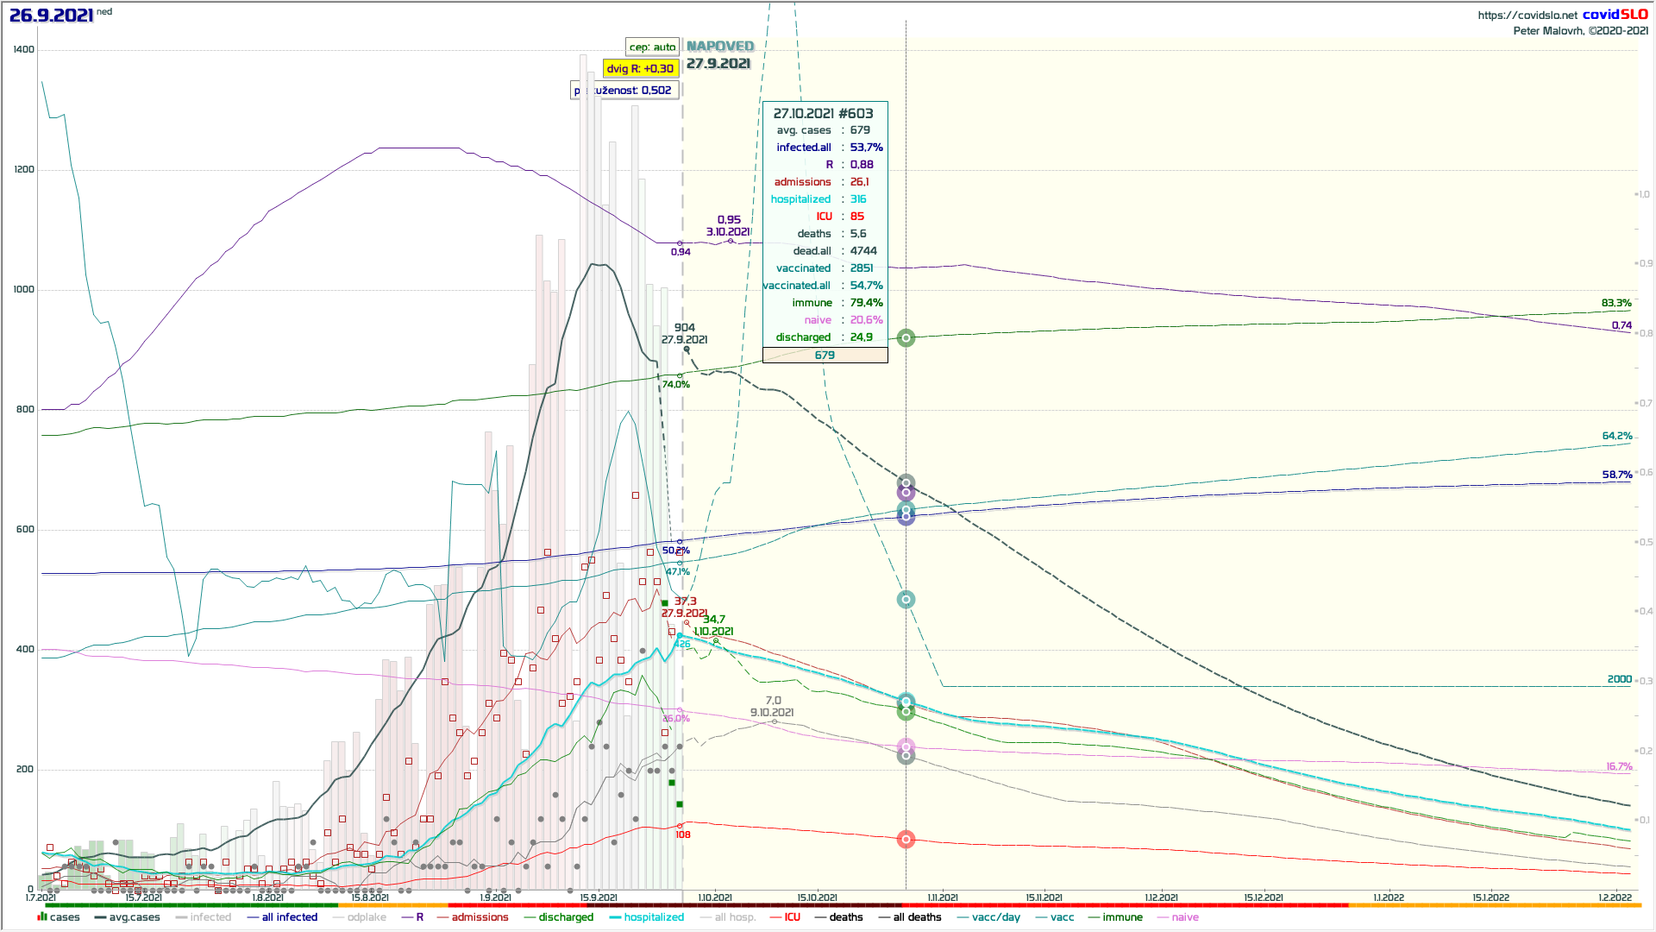Click the yellow dvig R: +0,30 box

coord(640,68)
